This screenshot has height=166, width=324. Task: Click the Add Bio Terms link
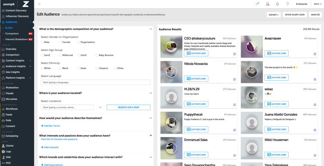point(50,126)
